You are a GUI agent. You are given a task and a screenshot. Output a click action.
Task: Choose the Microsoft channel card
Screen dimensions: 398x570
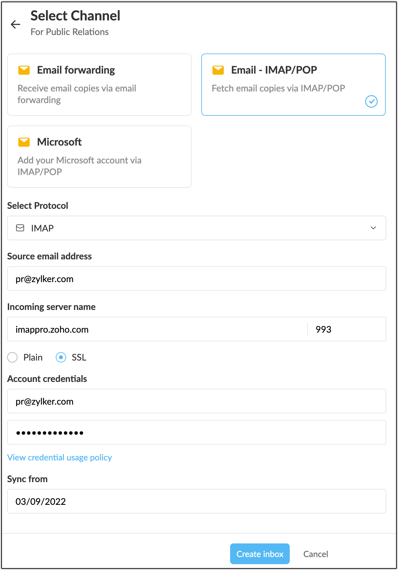[x=99, y=157]
